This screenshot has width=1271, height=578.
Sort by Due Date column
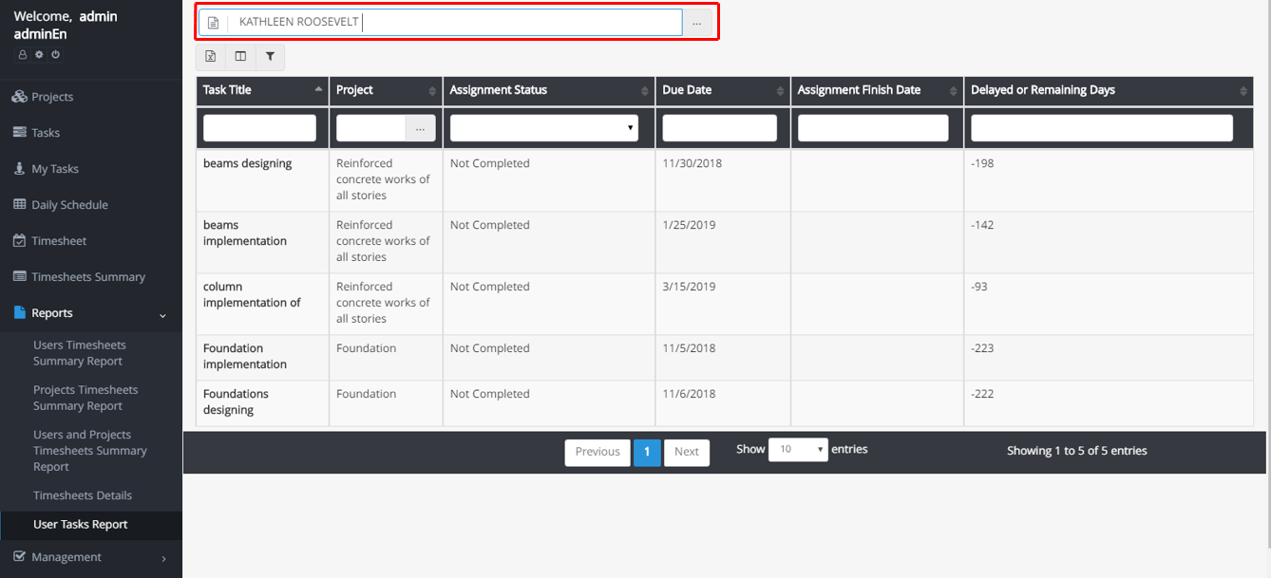point(722,90)
